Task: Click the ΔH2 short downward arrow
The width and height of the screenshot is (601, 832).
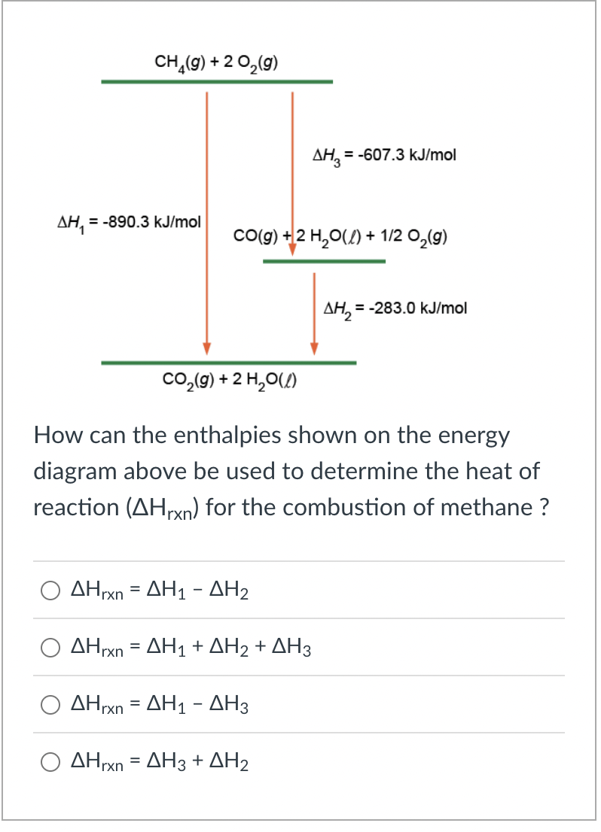Action: click(313, 312)
